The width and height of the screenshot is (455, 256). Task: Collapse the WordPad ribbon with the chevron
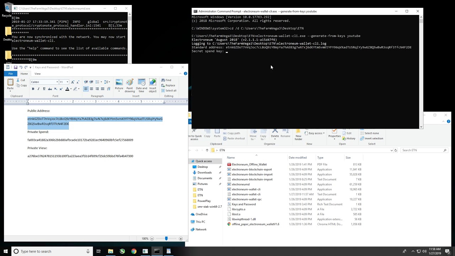coord(181,74)
